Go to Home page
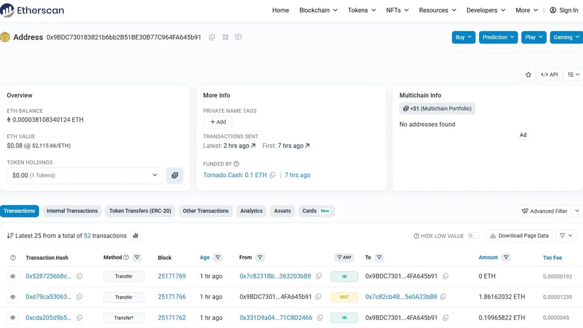 point(281,10)
